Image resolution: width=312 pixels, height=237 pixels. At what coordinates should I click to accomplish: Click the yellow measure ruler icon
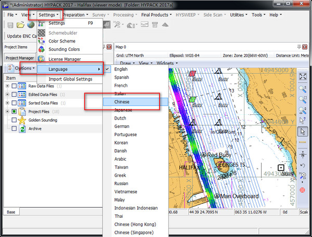(x=303, y=142)
